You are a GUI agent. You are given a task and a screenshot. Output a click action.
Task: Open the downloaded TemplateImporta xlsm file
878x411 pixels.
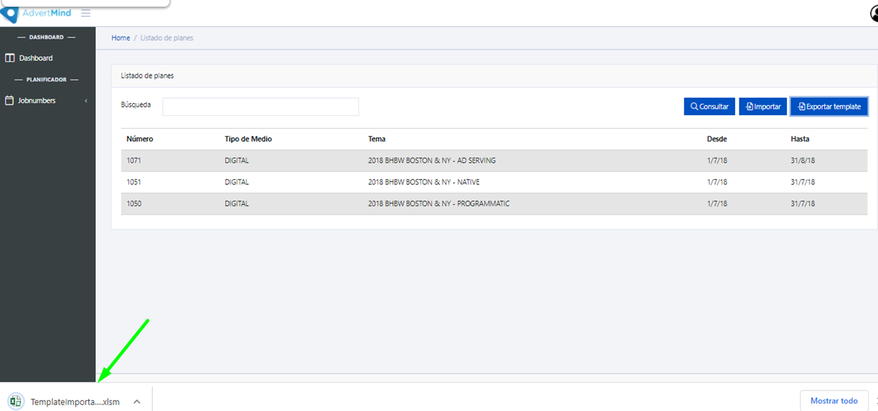click(x=74, y=402)
